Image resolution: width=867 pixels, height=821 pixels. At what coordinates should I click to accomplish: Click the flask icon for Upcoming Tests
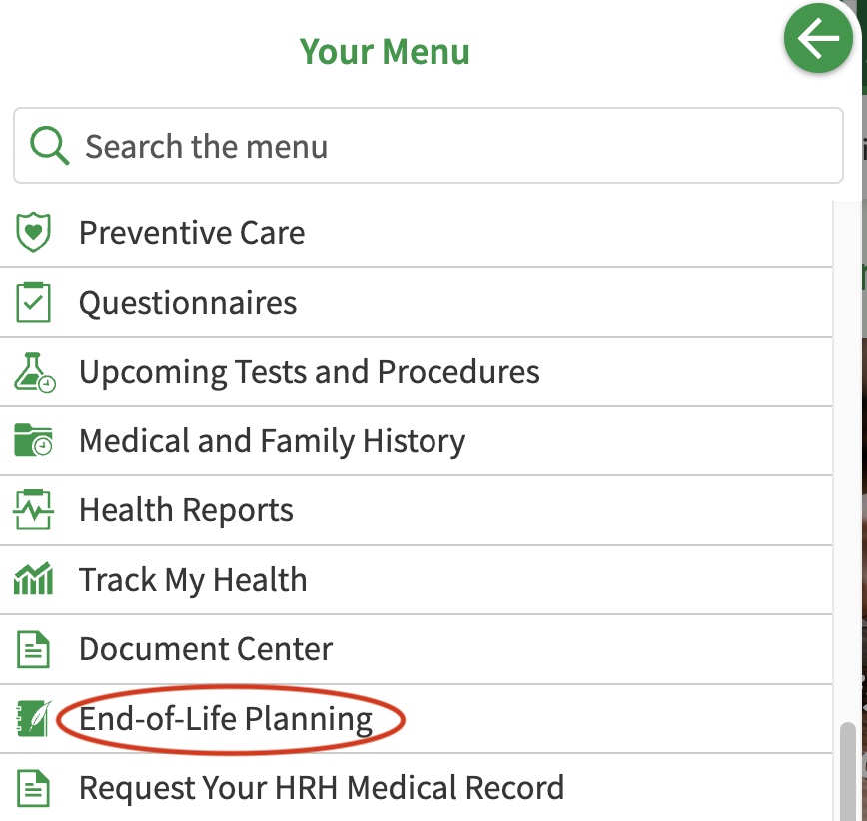(x=34, y=373)
